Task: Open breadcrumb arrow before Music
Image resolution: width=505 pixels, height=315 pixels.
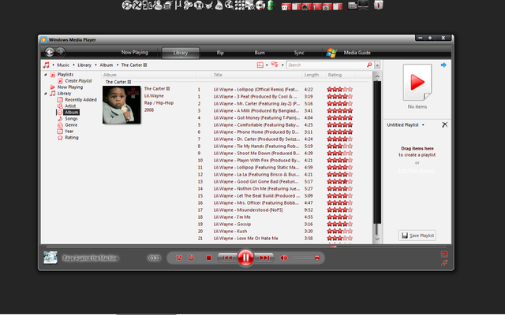Action: (54, 65)
